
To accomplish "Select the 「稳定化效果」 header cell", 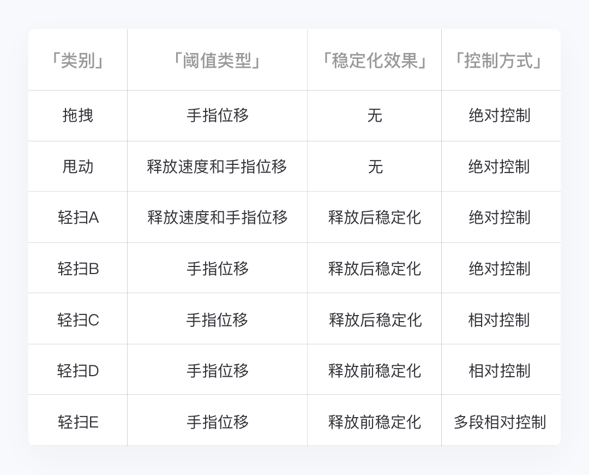I will (375, 61).
